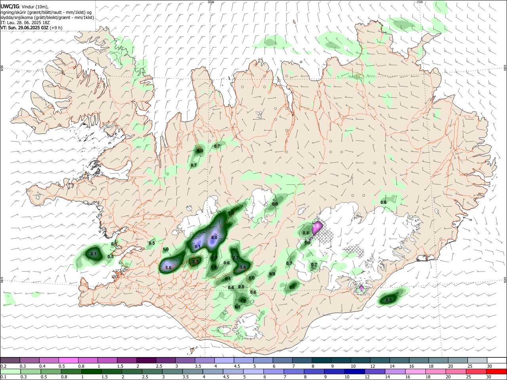This screenshot has width=507, height=380.
Task: Click the 1.4 precipitation label
Action: coord(213,267)
